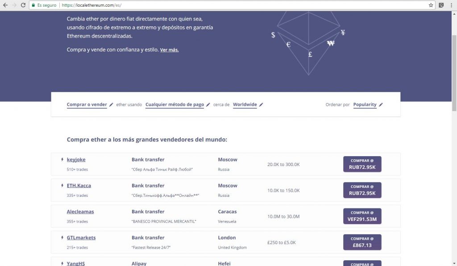Image resolution: width=457 pixels, height=266 pixels.
Task: Click the pencil icon beside Cualquier método de pago
Action: [x=208, y=104]
